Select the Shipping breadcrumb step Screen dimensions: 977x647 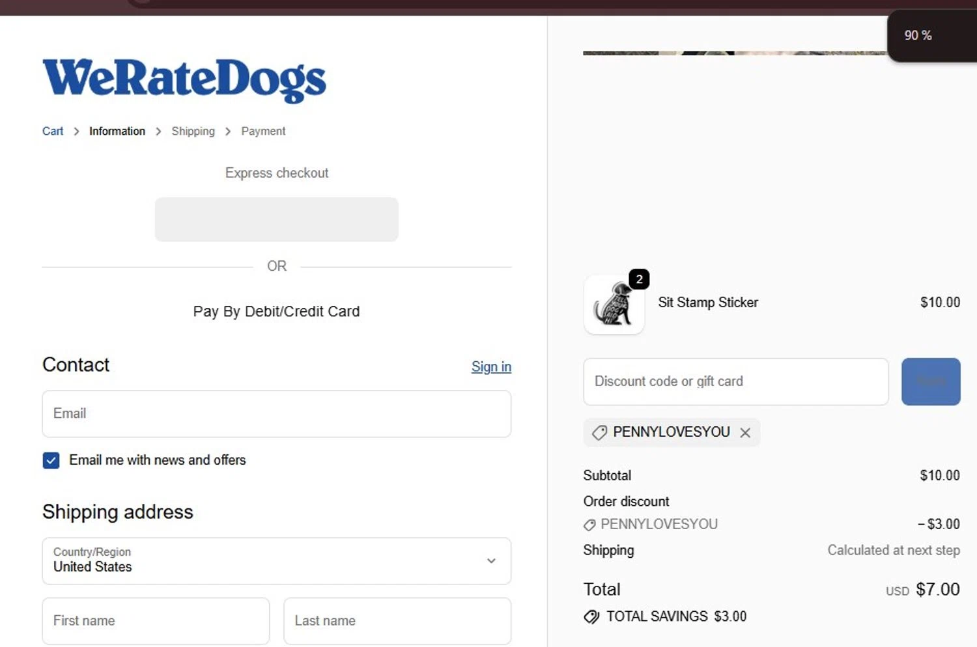pyautogui.click(x=193, y=131)
